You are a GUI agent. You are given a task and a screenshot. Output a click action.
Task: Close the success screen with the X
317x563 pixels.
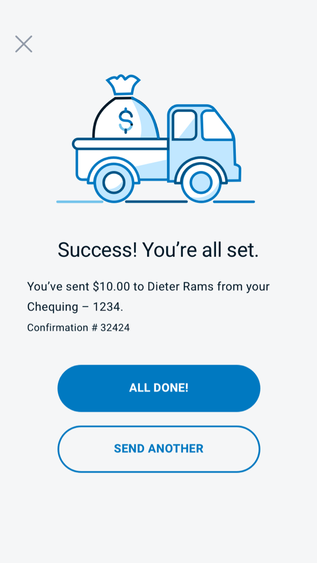pyautogui.click(x=23, y=44)
